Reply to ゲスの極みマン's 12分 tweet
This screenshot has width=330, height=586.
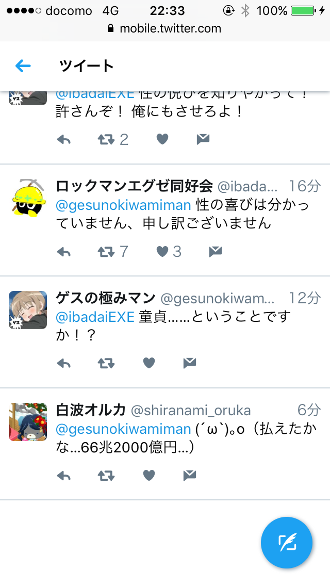(x=64, y=363)
